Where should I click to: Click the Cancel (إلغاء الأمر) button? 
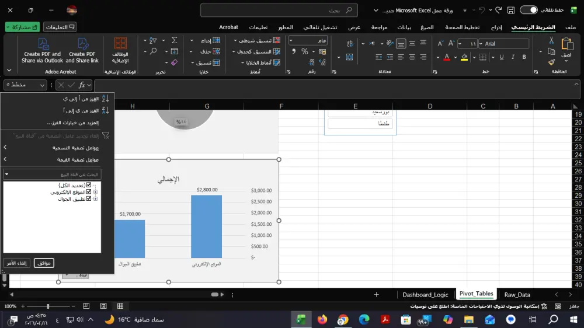[x=17, y=263]
